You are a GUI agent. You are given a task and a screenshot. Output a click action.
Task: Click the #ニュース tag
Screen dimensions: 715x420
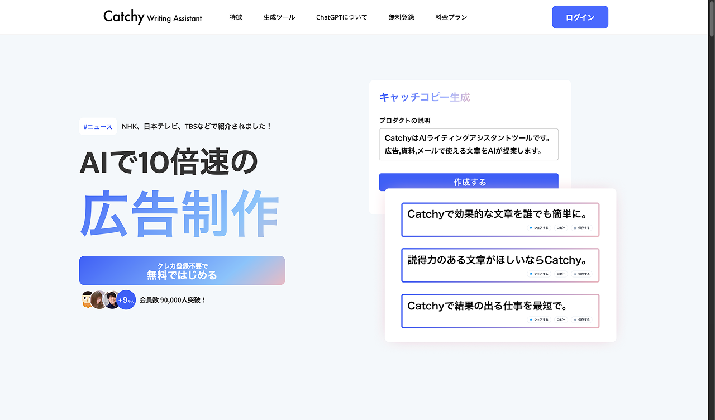(x=98, y=127)
